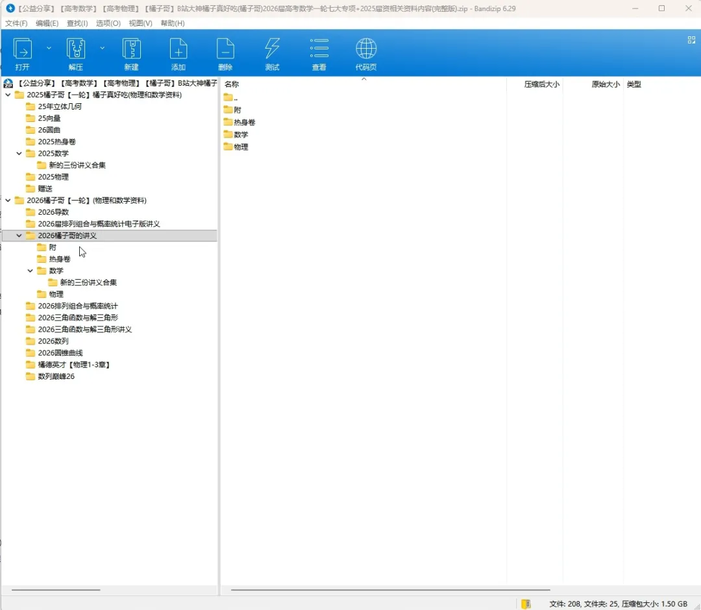This screenshot has width=701, height=610.
Task: Select the 2026三角函数与解三角形讲义 tree folder
Action: [79, 330]
